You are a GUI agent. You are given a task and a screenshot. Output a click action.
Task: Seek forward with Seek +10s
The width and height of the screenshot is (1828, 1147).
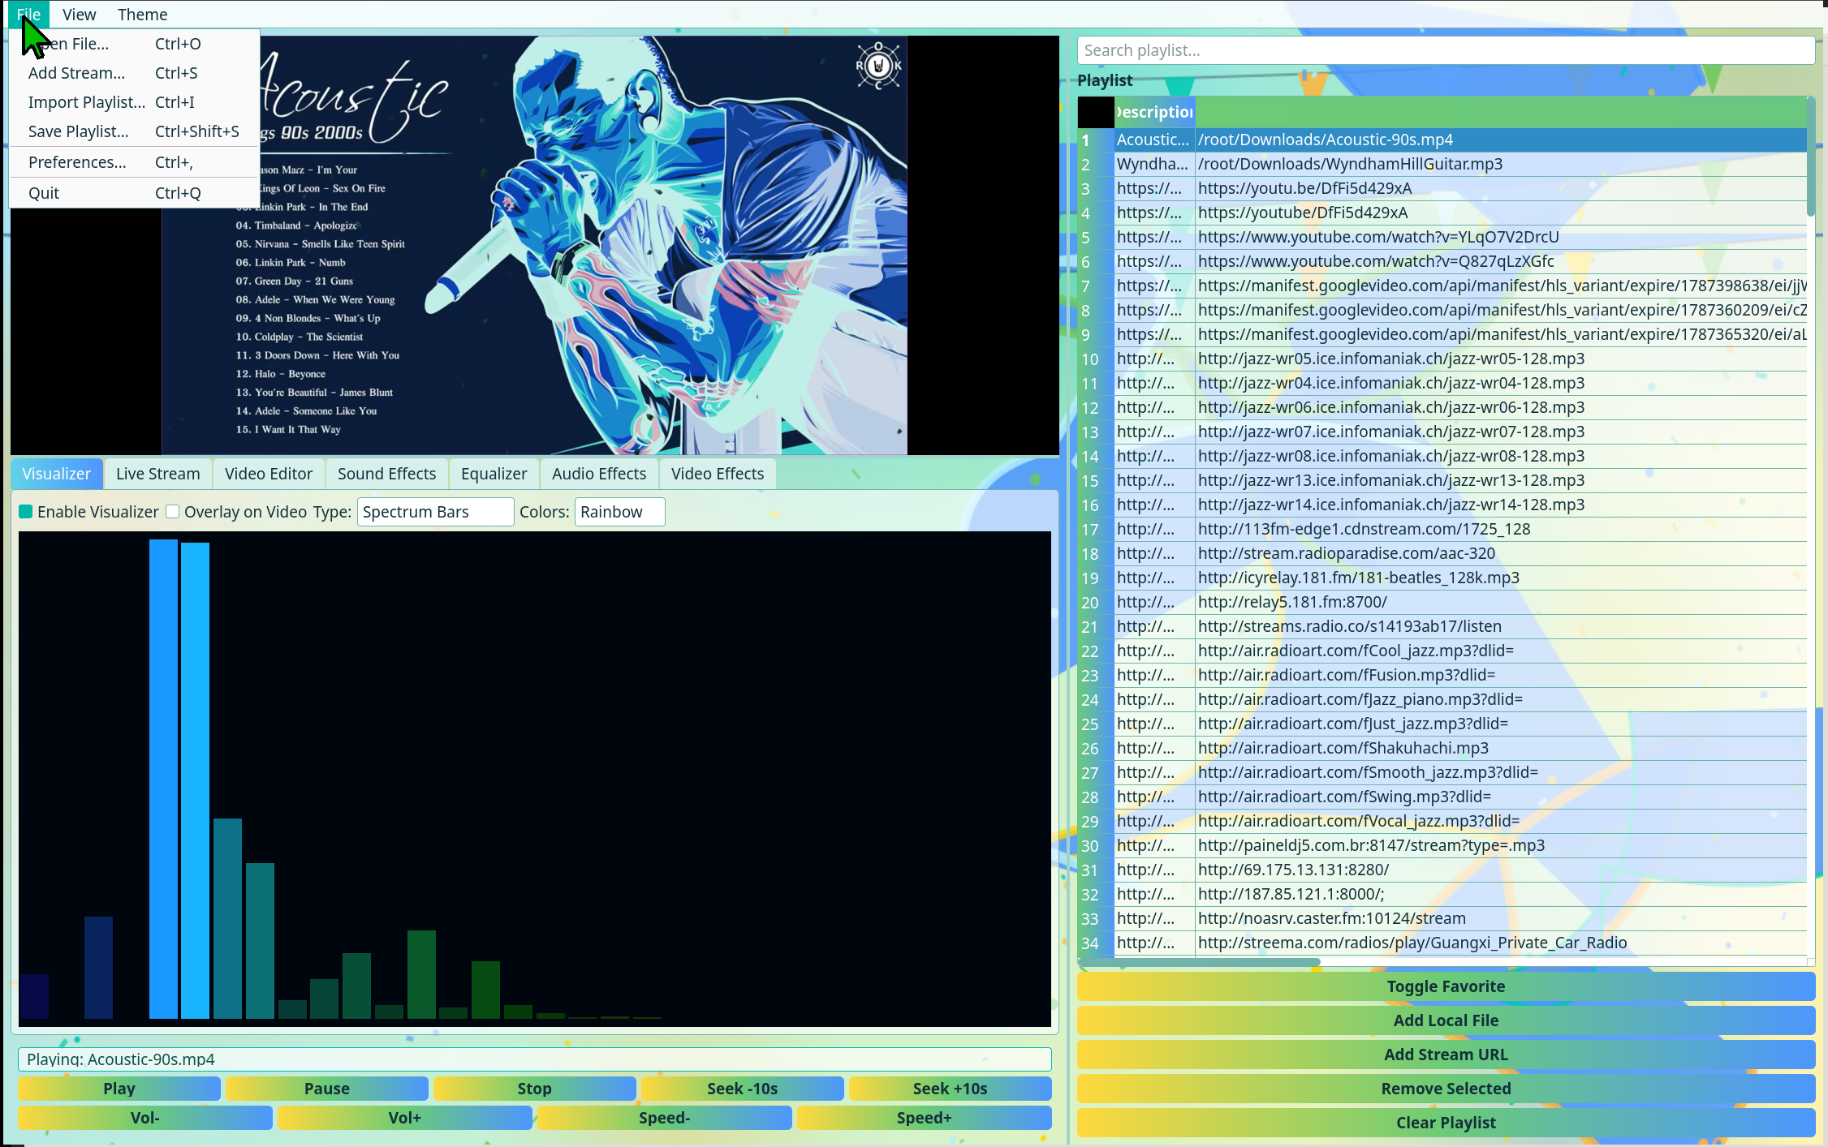tap(951, 1089)
